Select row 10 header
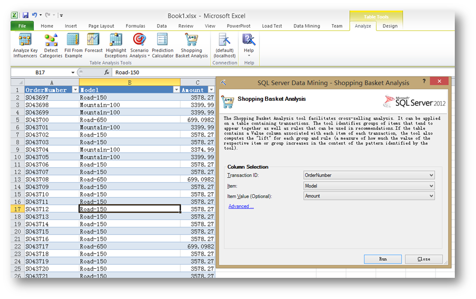The height and width of the screenshot is (299, 476). [x=18, y=157]
